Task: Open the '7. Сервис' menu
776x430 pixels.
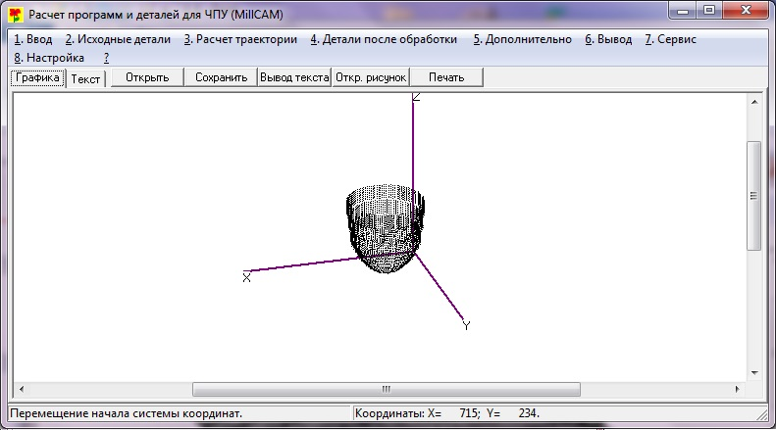Action: point(671,39)
